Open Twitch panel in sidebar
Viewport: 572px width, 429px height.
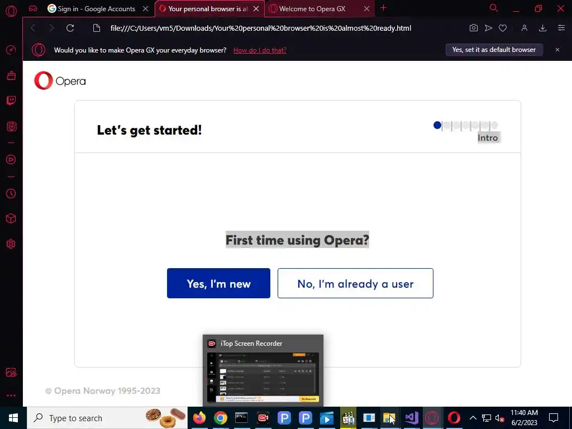(x=11, y=101)
